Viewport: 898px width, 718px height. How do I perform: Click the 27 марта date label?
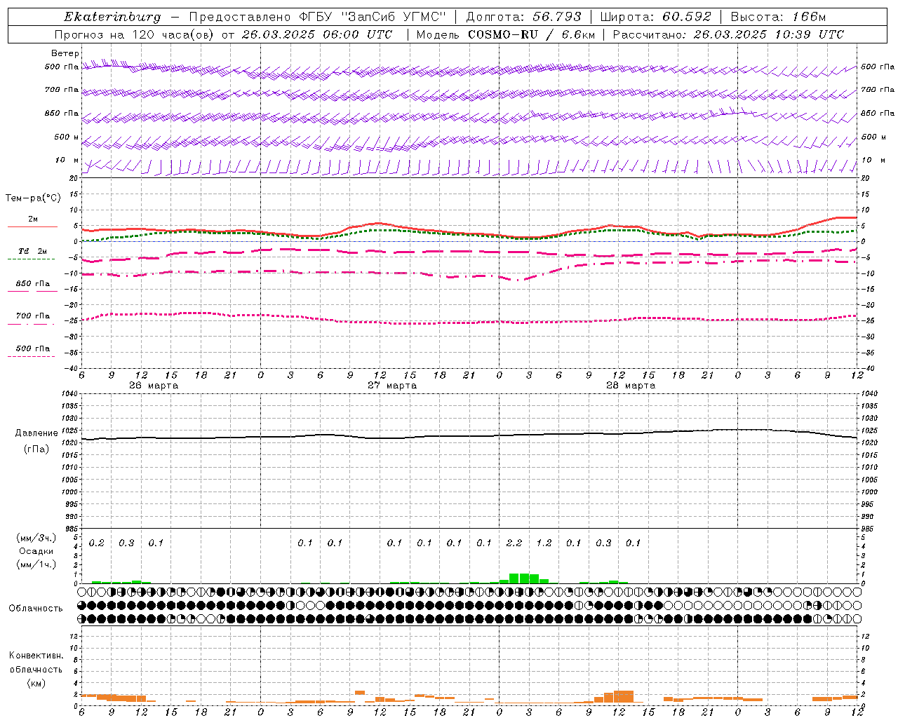pos(392,386)
